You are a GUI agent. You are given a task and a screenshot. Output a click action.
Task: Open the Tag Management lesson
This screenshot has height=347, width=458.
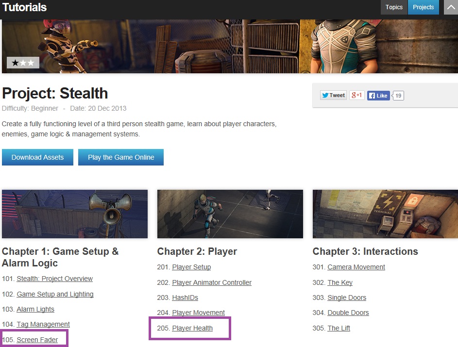pyautogui.click(x=43, y=325)
